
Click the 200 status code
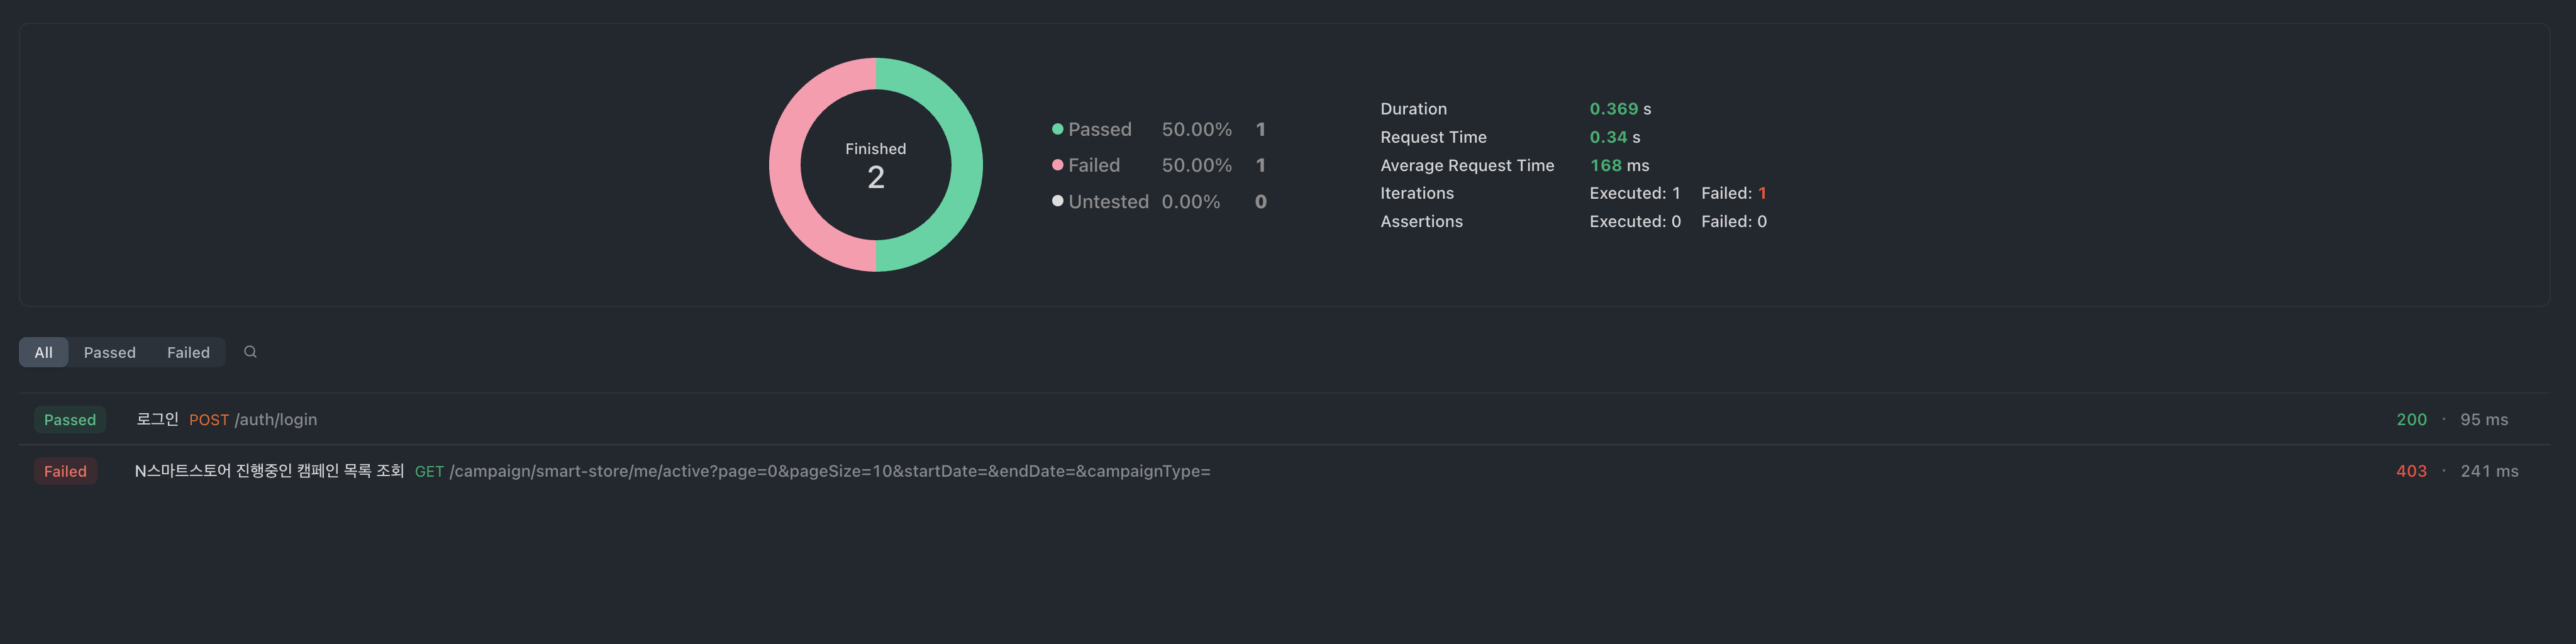click(x=2411, y=420)
